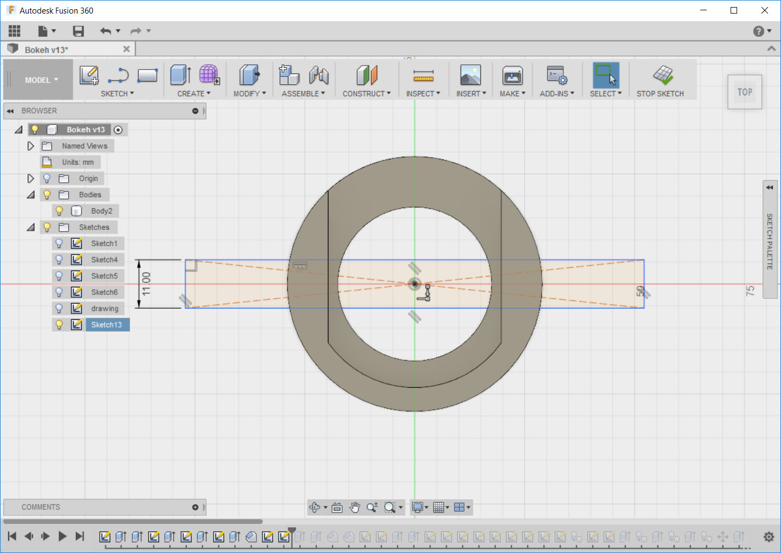The height and width of the screenshot is (553, 781).
Task: Hide Sketch13 using its light bulb
Action: (60, 325)
